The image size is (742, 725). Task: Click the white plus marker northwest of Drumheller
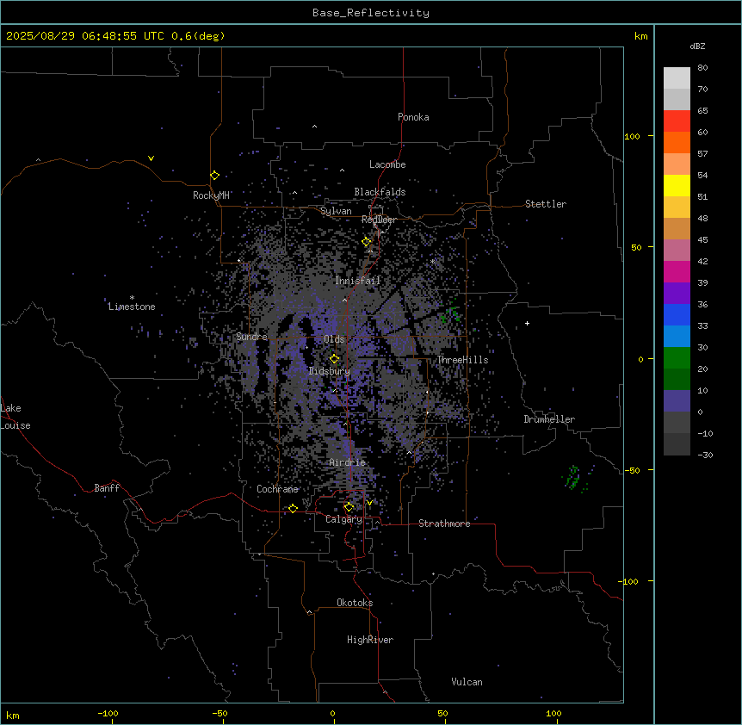click(x=527, y=323)
